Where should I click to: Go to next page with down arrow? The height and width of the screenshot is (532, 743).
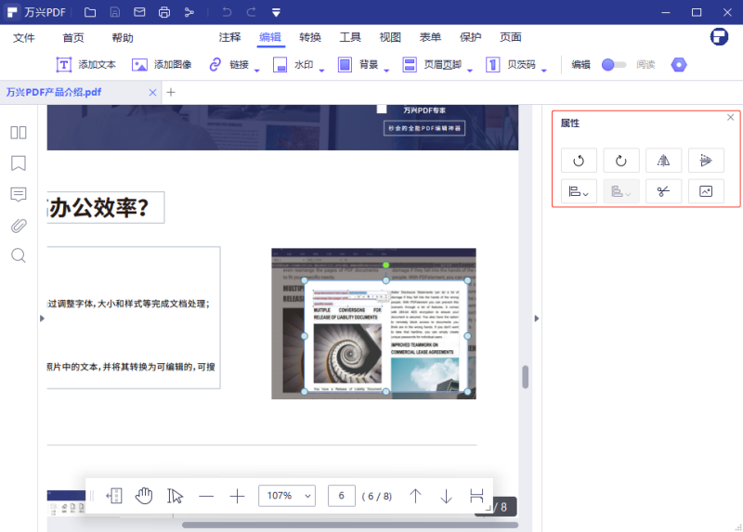[446, 496]
